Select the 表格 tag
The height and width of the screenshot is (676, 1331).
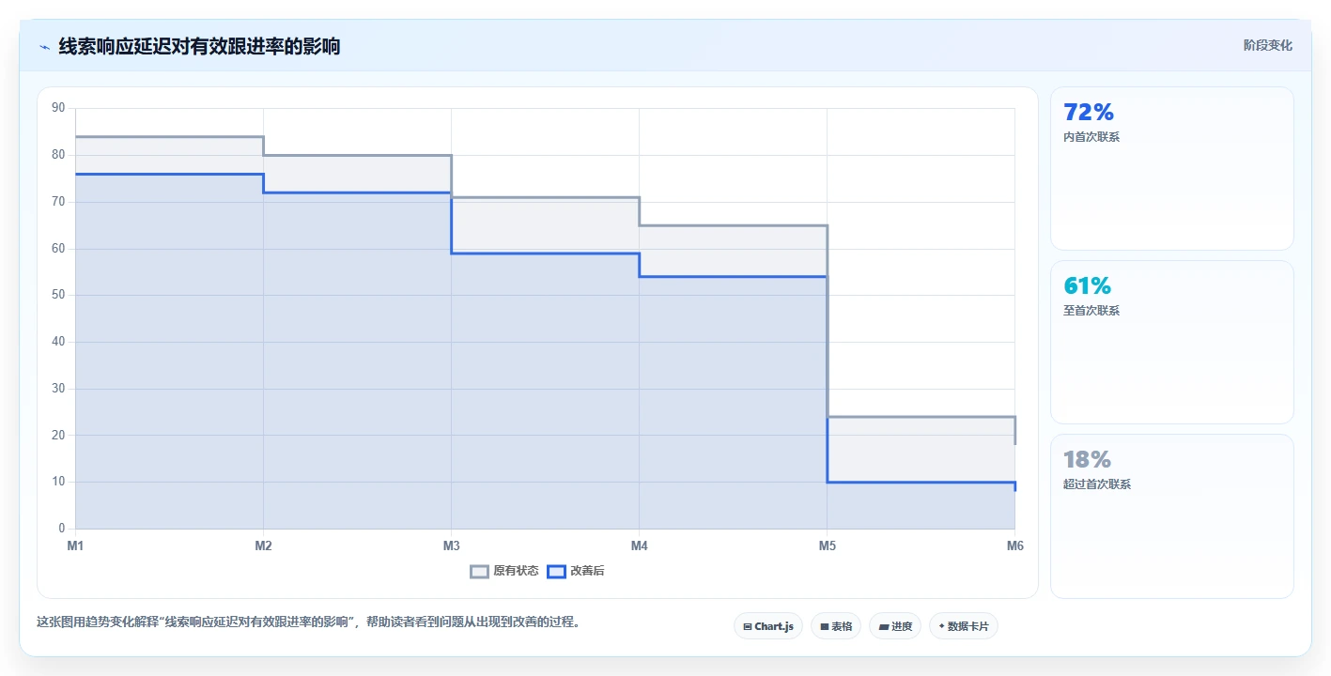(x=836, y=626)
